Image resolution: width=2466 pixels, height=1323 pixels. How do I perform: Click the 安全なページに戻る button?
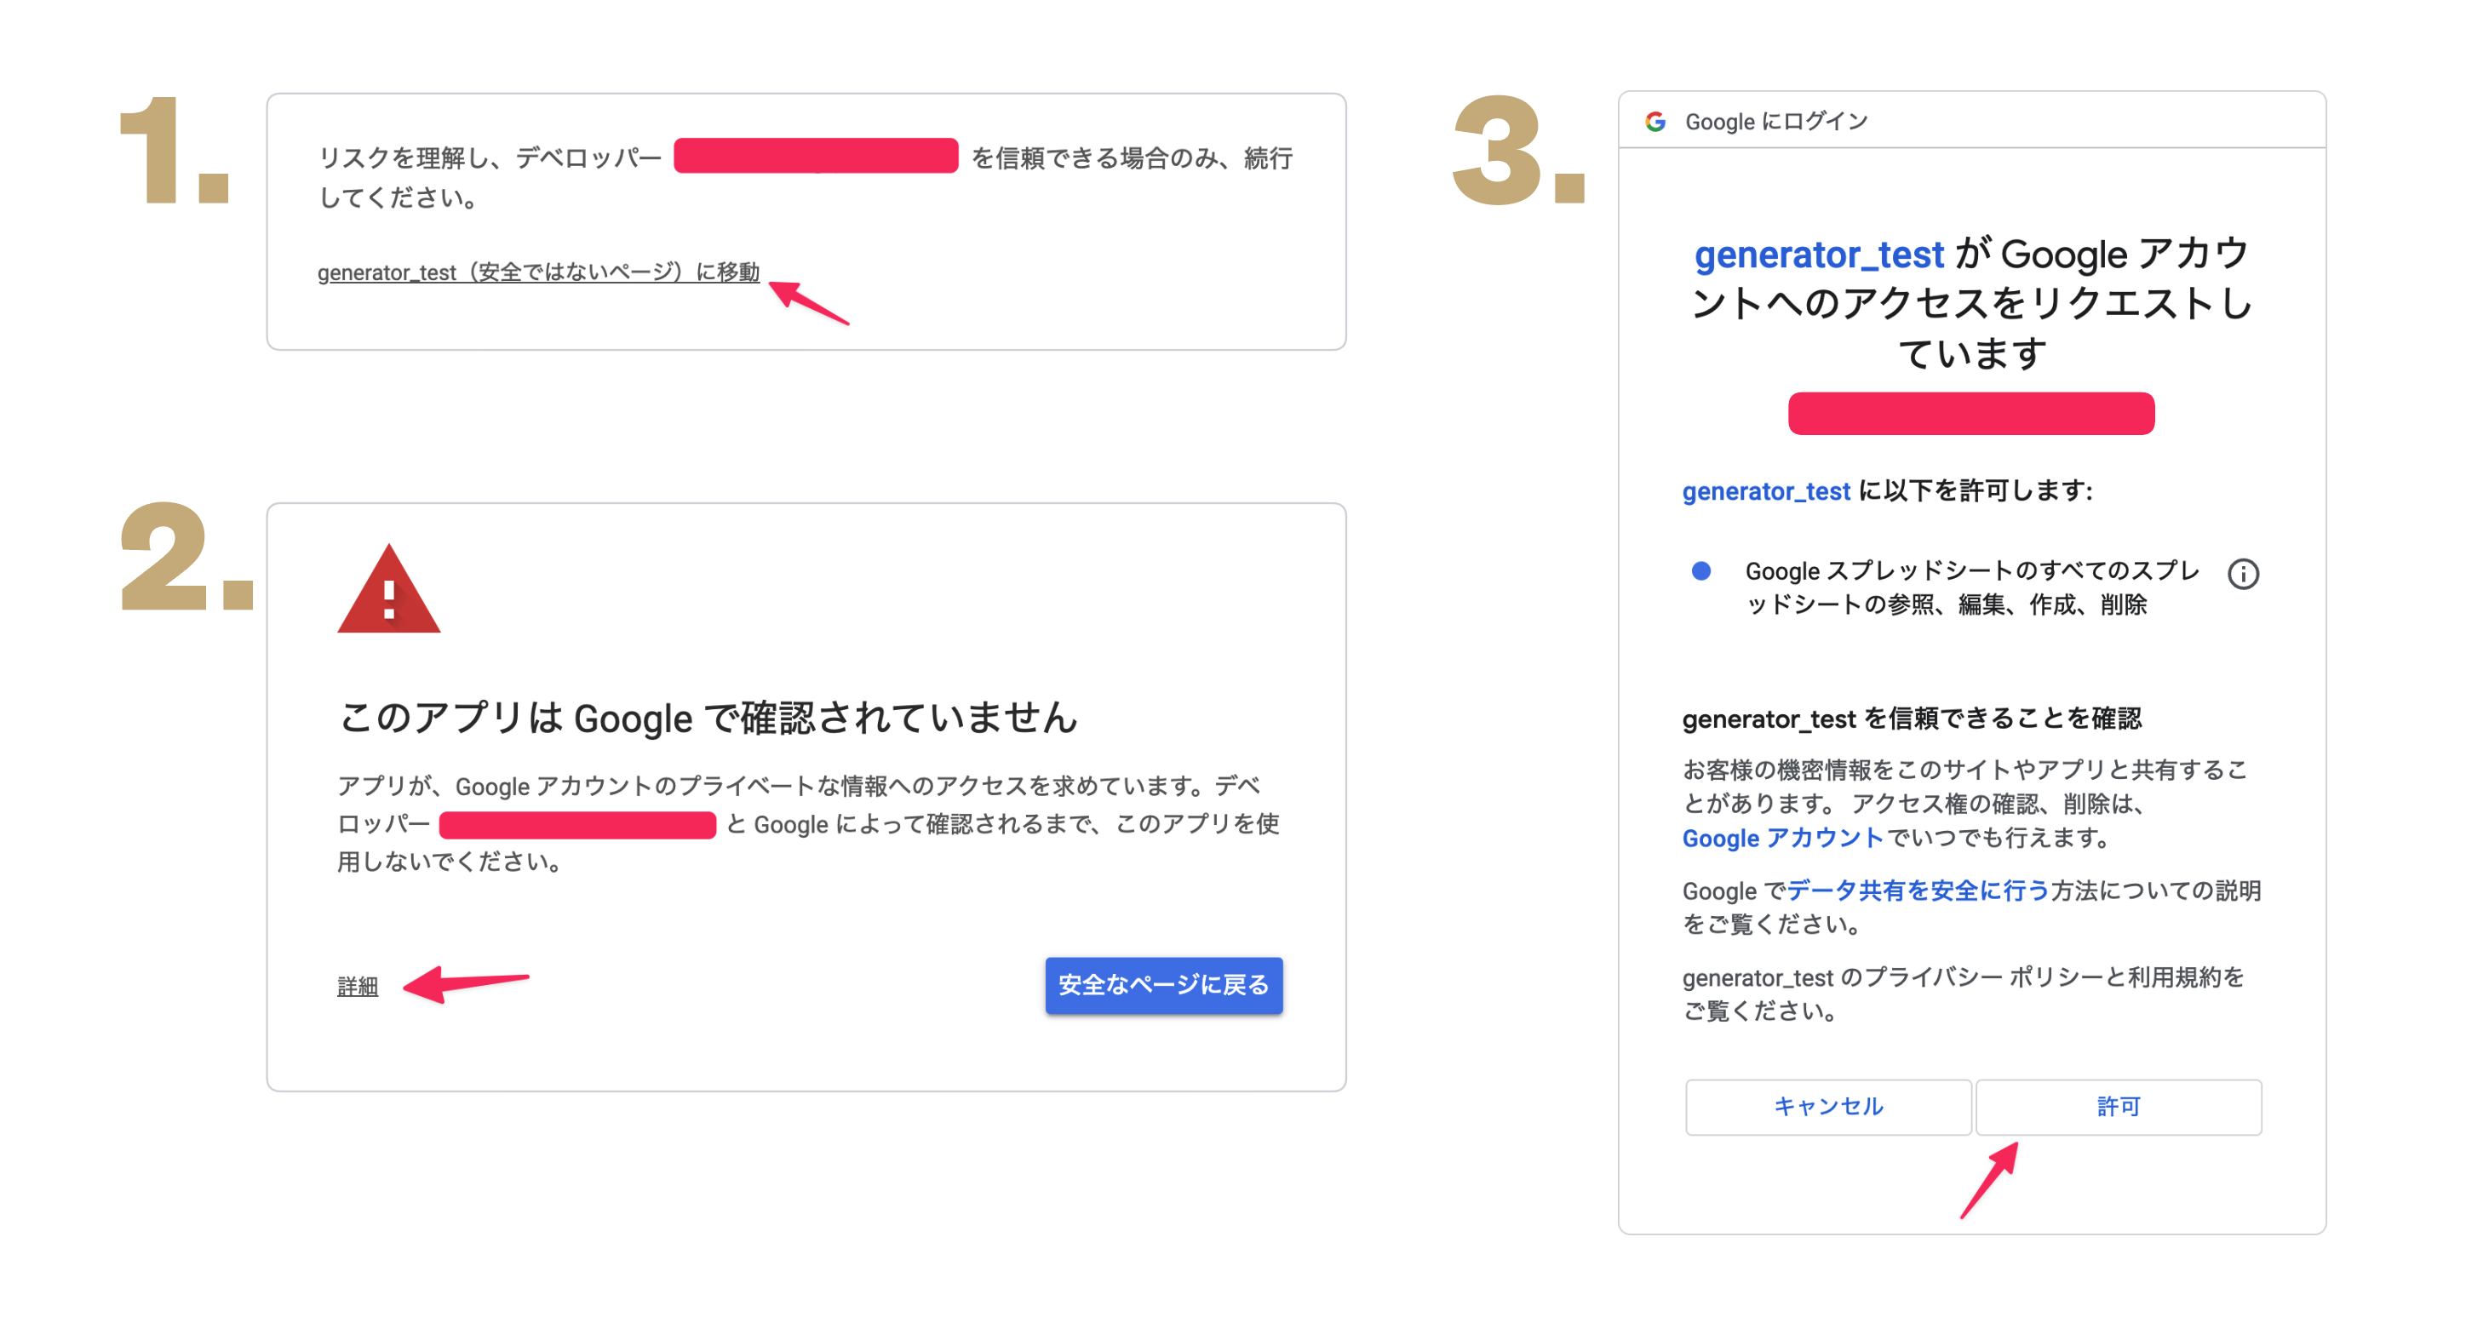pyautogui.click(x=1163, y=985)
